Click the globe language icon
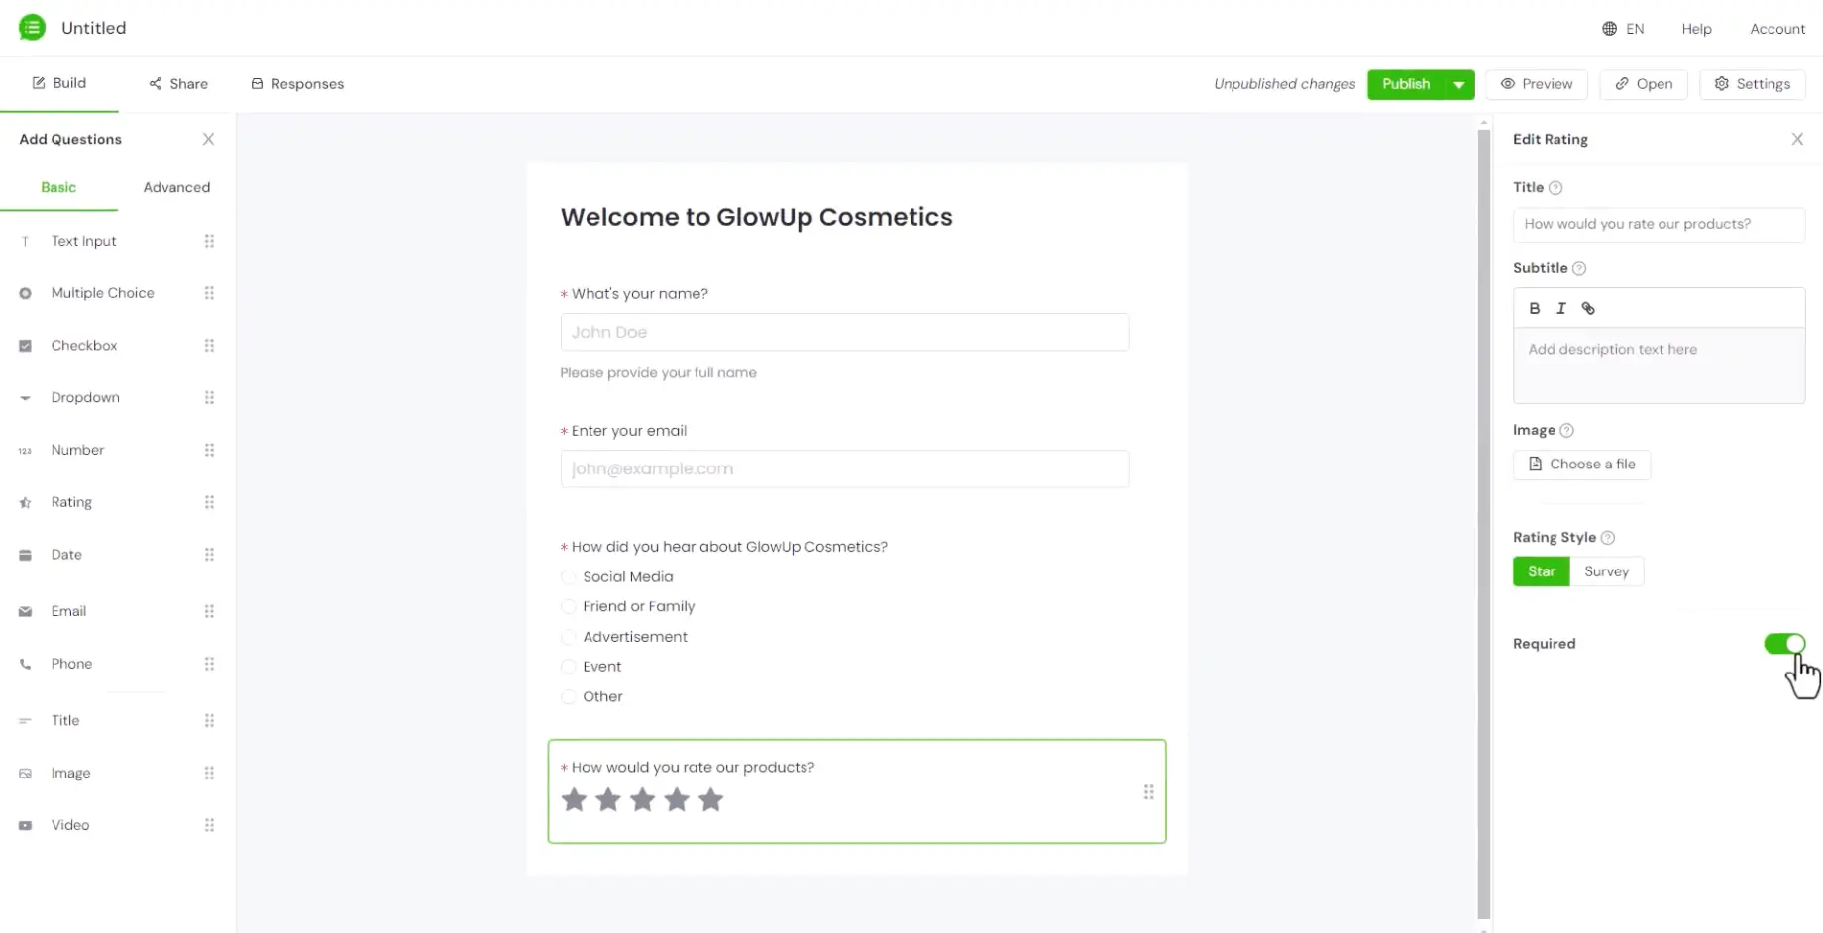The image size is (1823, 933). click(x=1609, y=29)
